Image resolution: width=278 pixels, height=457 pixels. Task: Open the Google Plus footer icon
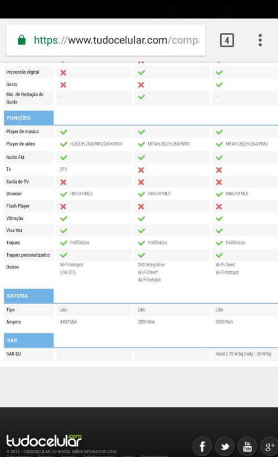[x=270, y=446]
